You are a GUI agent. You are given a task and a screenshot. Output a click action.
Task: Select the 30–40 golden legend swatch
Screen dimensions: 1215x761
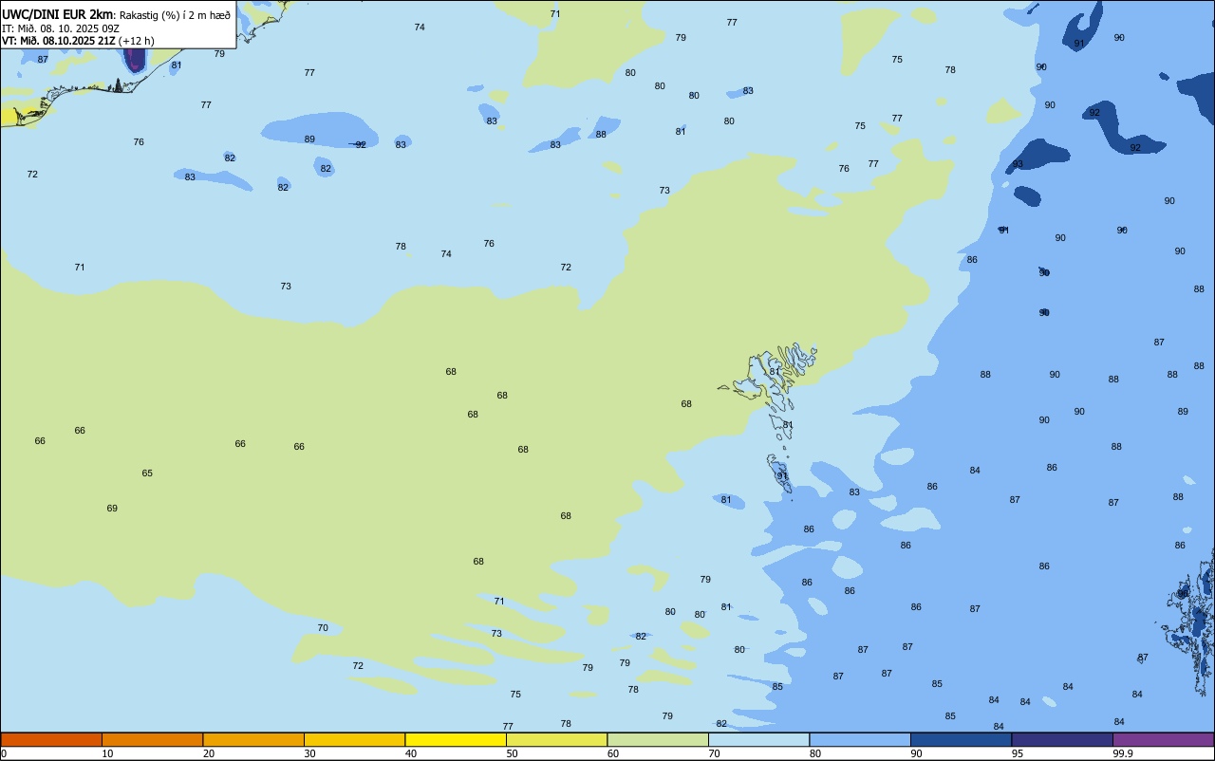tap(354, 739)
